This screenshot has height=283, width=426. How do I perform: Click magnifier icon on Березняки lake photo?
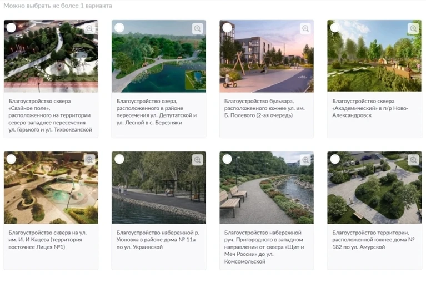198,28
